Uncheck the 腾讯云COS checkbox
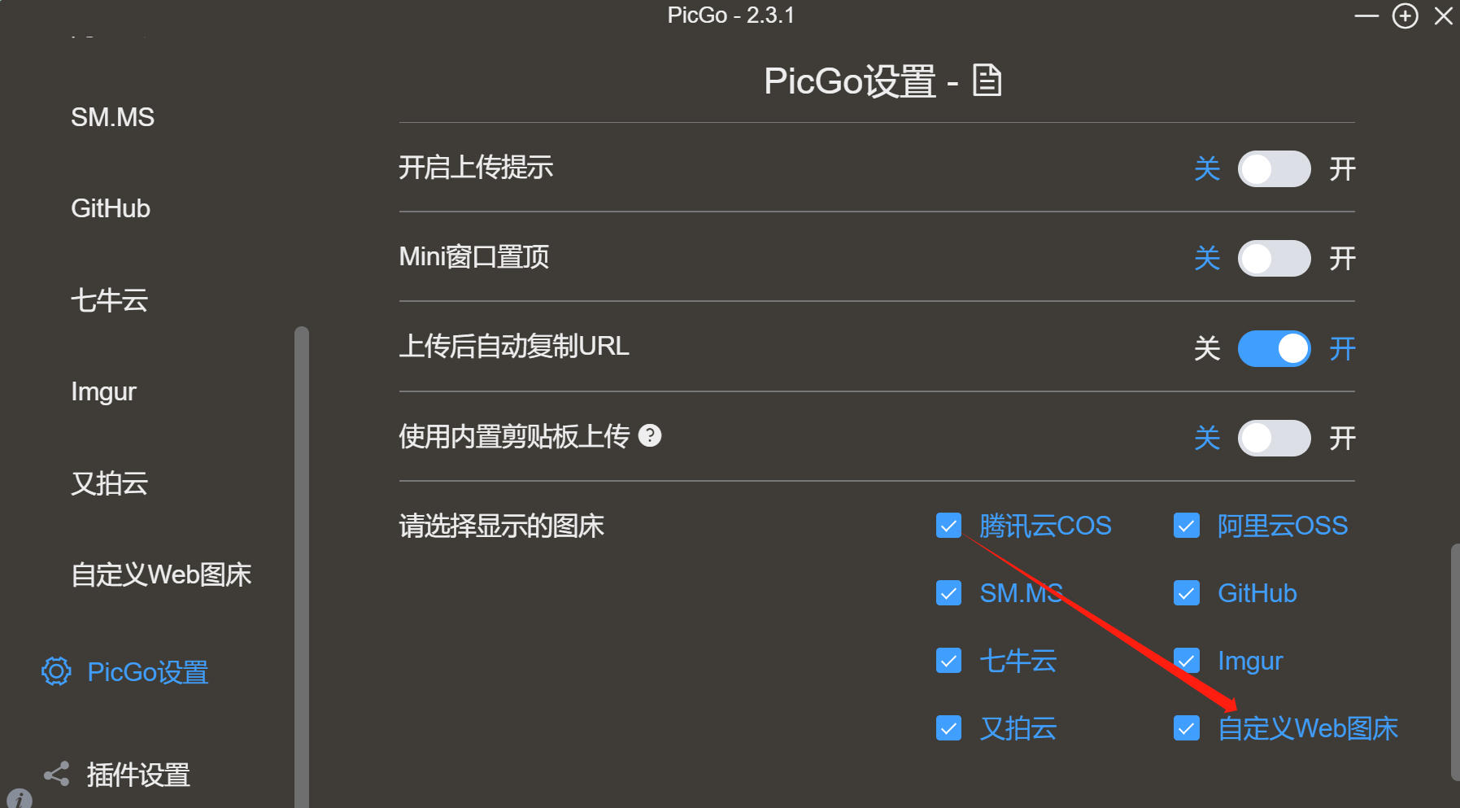1460x808 pixels. click(x=948, y=526)
